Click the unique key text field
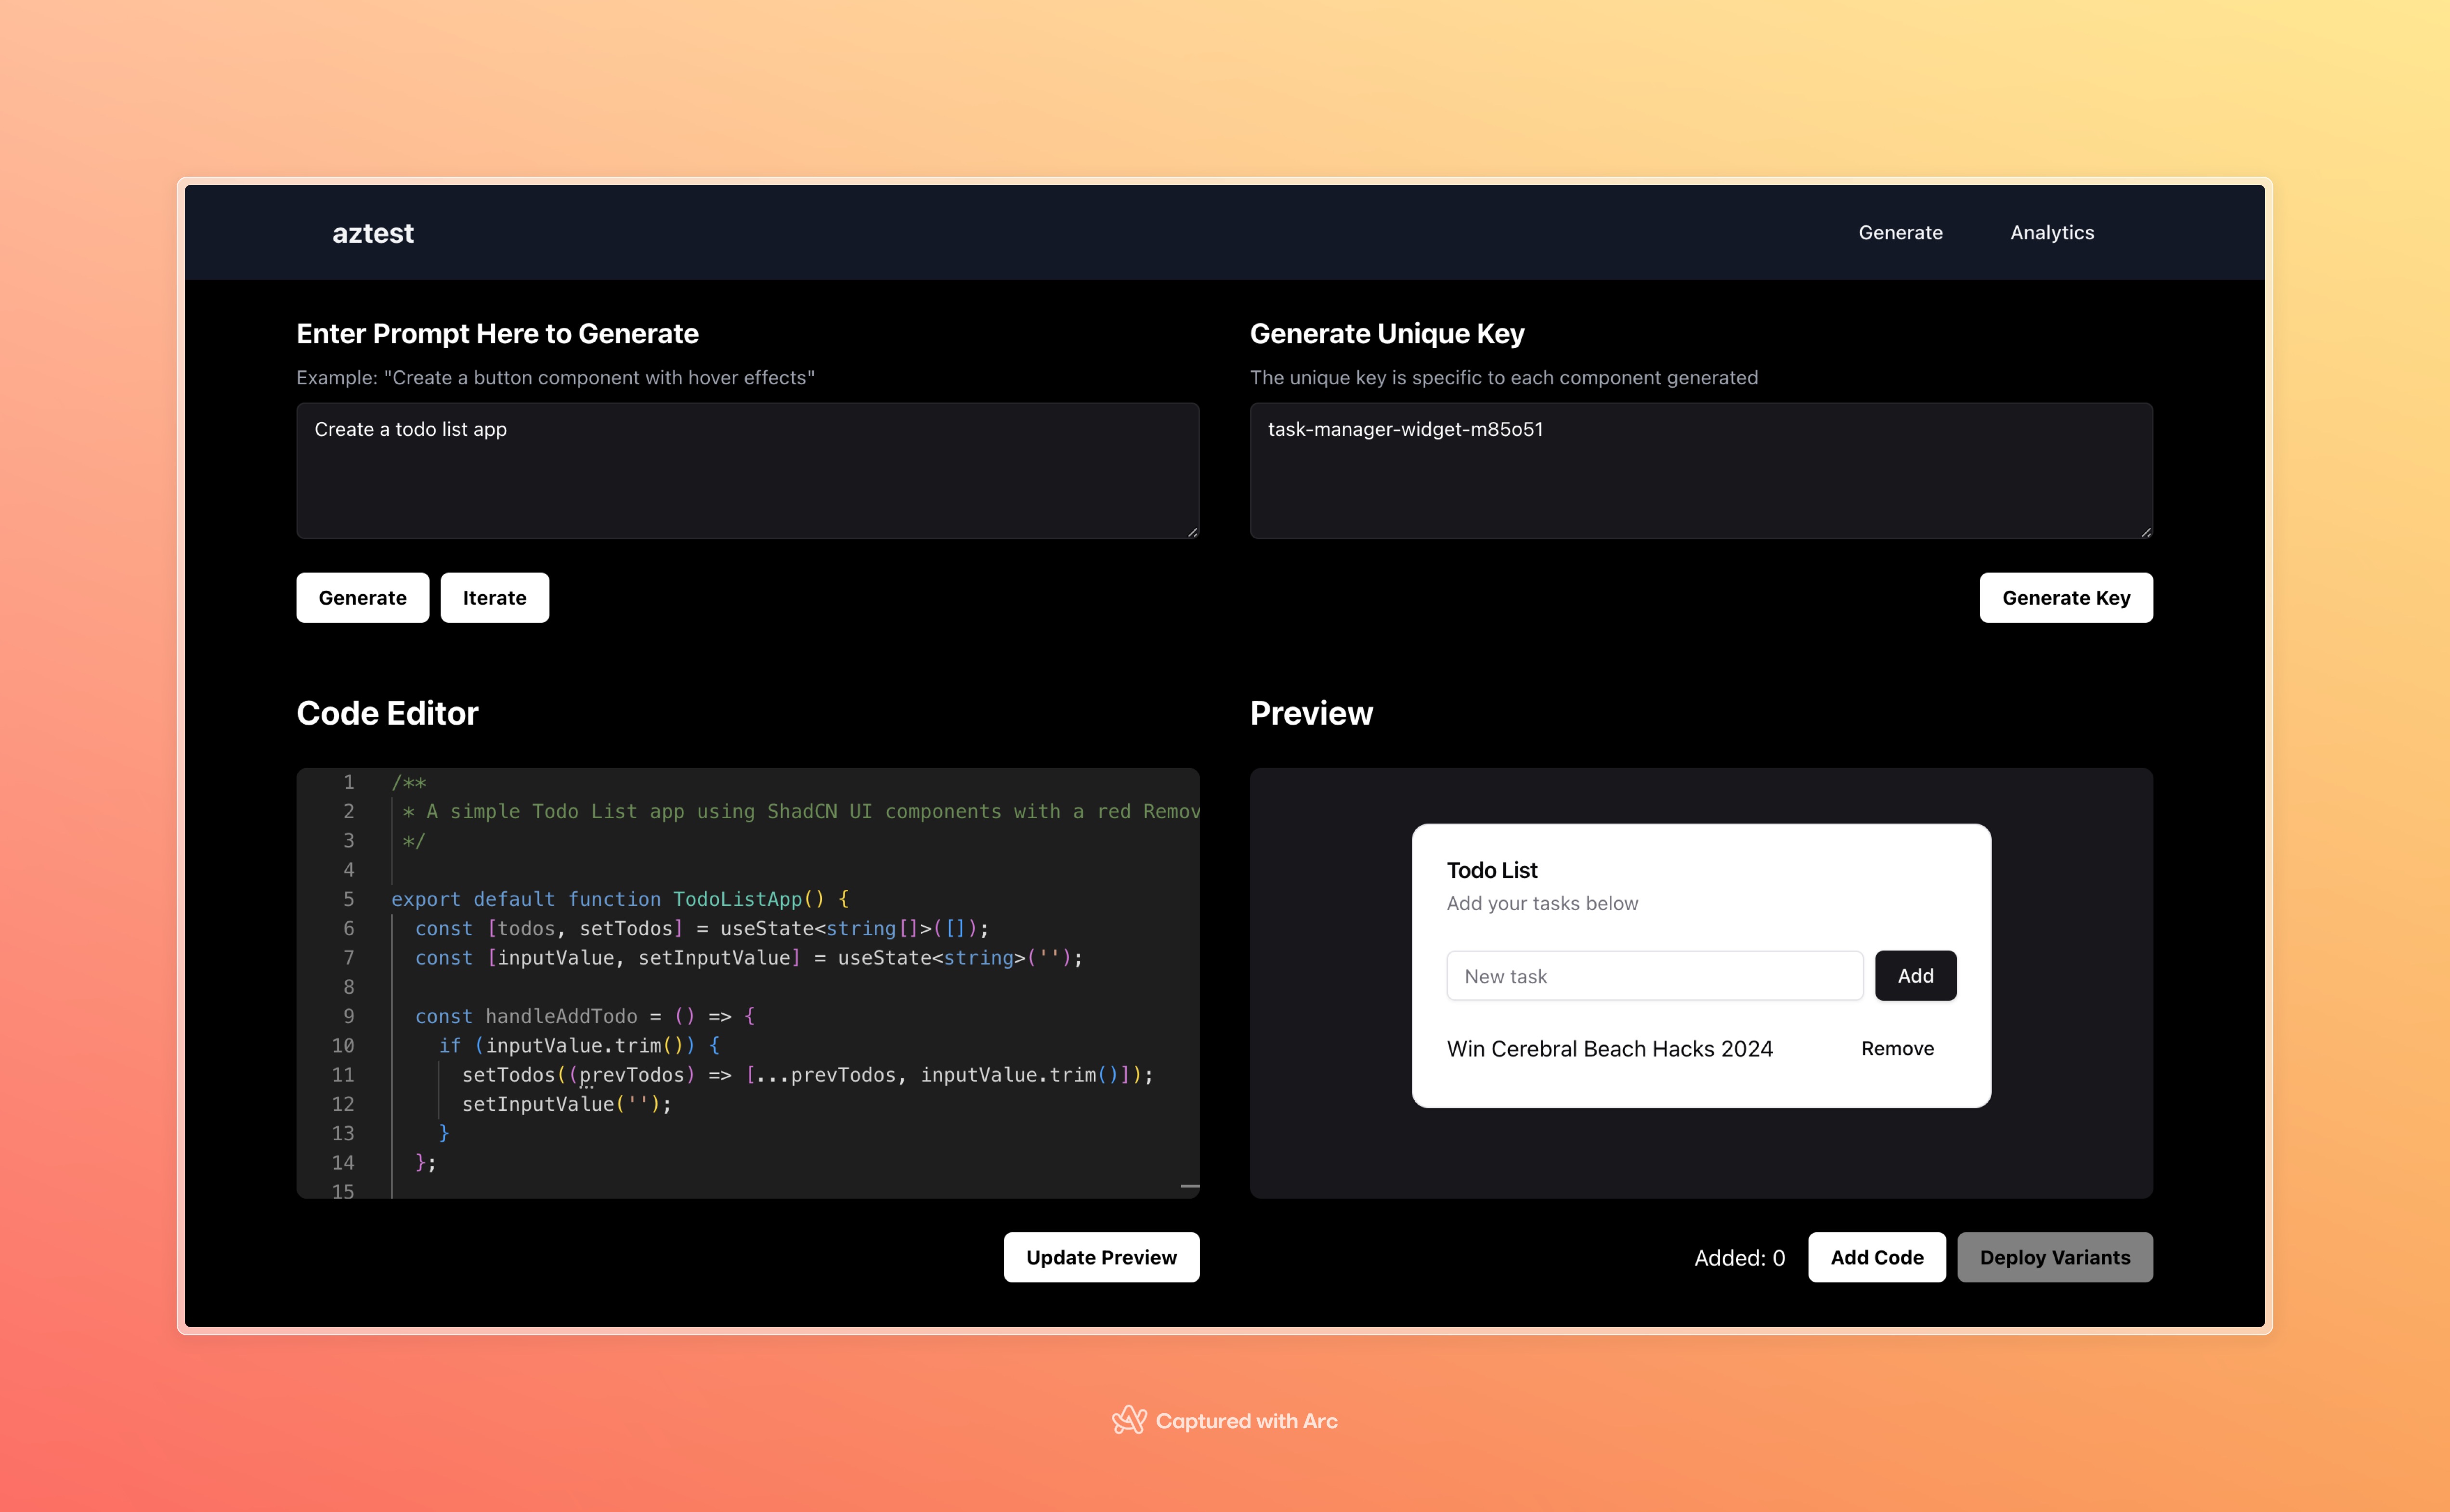Image resolution: width=2450 pixels, height=1512 pixels. (1700, 470)
